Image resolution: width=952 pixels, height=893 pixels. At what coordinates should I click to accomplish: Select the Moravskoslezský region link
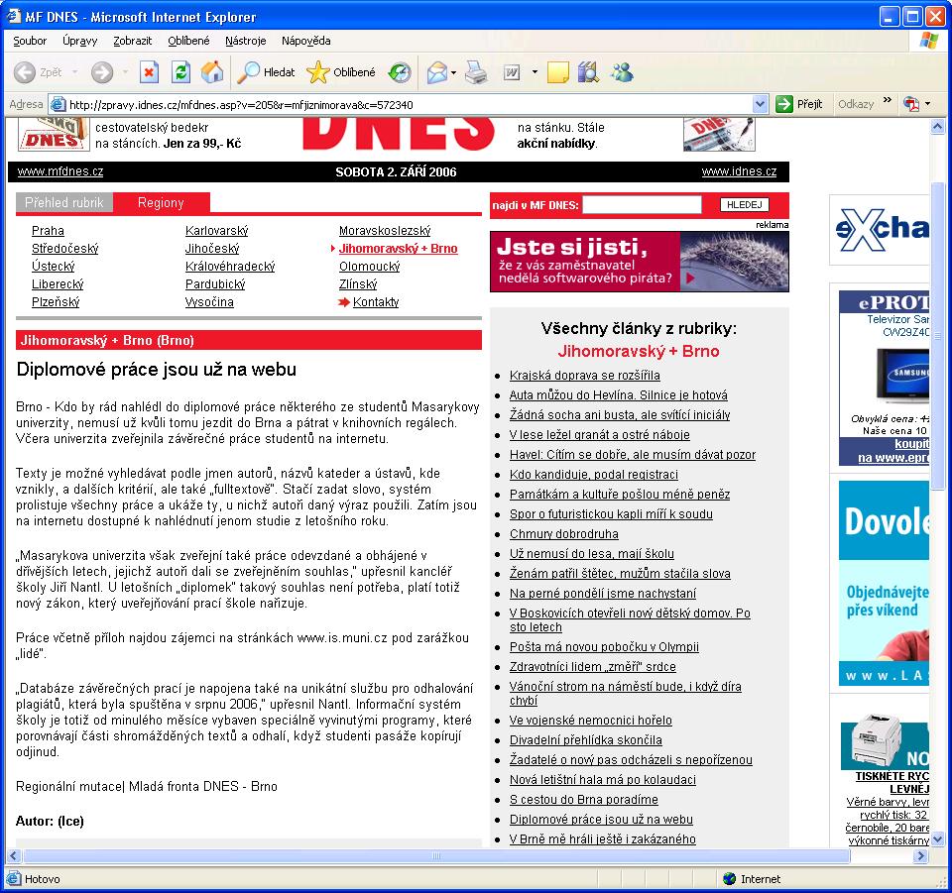[385, 231]
